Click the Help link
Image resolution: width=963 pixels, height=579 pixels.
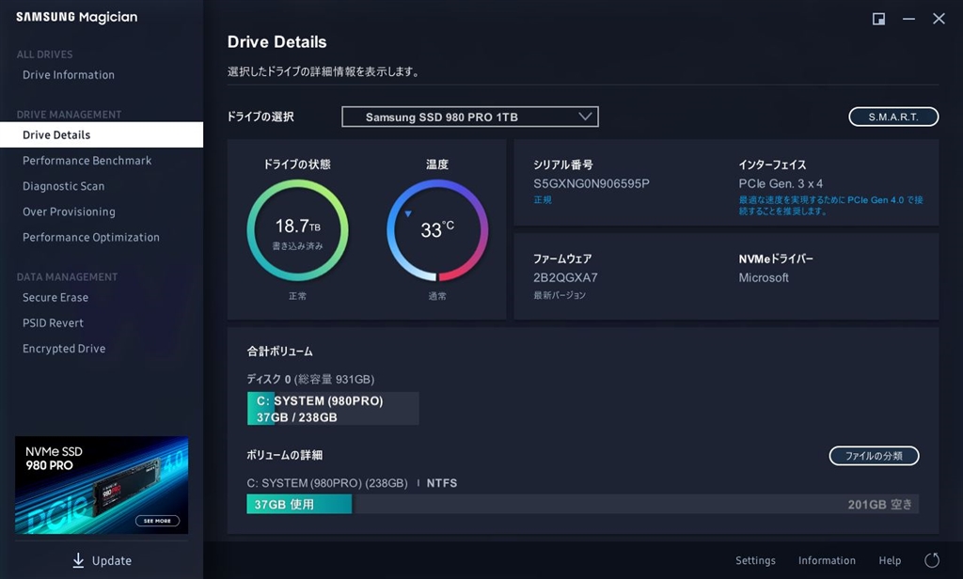(x=890, y=560)
